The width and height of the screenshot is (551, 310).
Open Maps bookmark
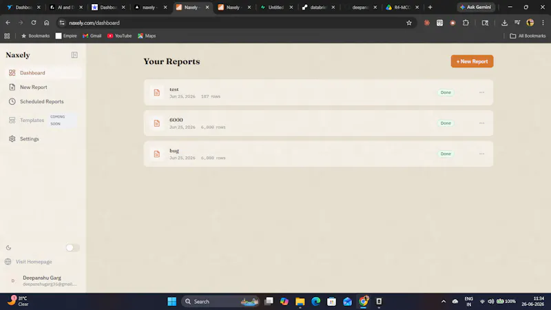pyautogui.click(x=147, y=36)
